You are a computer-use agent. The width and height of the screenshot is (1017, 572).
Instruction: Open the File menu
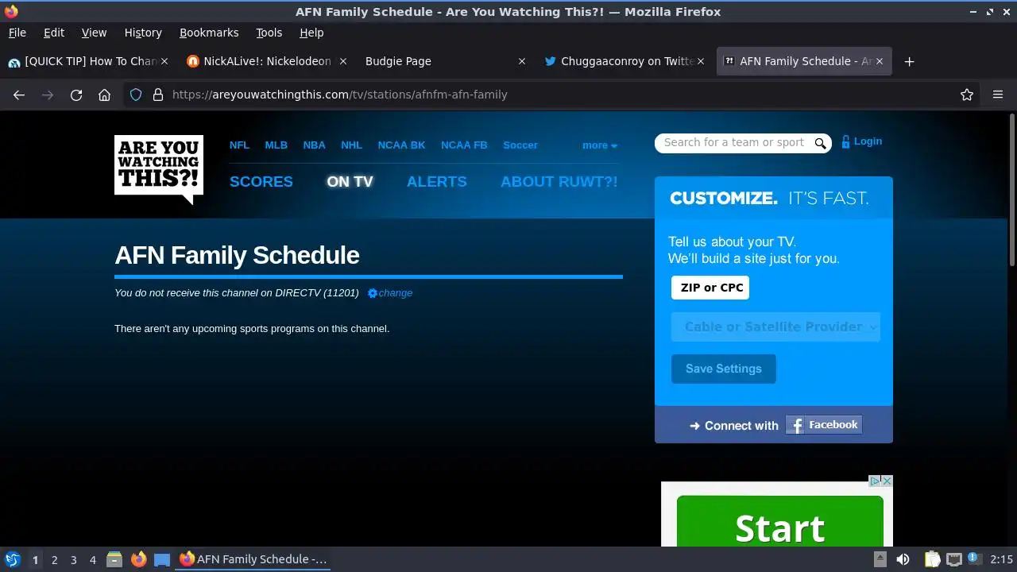[x=17, y=33]
